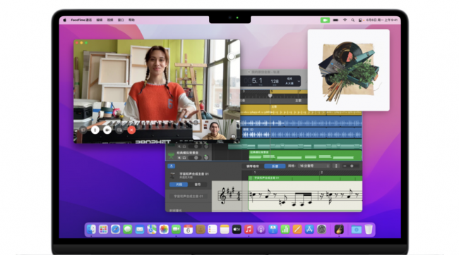Open the 编辑 menu
Image resolution: width=459 pixels, height=255 pixels.
100,20
